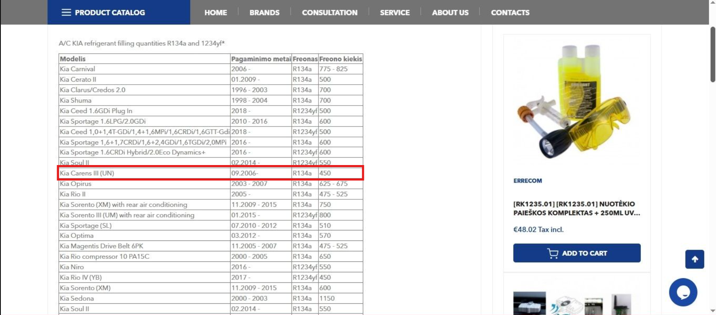Click the A/C KIA refrigerant filling quantities heading
Viewport: 716px width, 315px height.
click(142, 43)
